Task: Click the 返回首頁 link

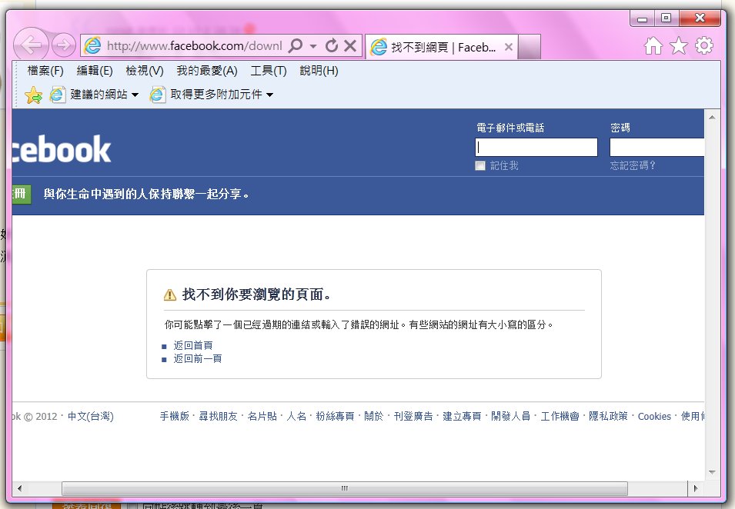Action: (x=193, y=345)
